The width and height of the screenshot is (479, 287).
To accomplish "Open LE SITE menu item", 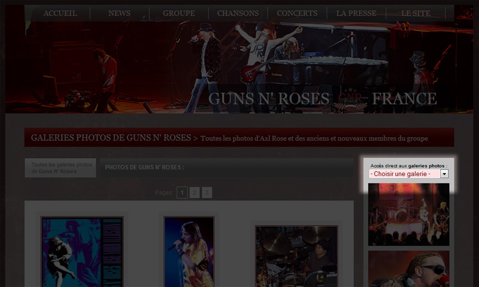I will (x=416, y=13).
